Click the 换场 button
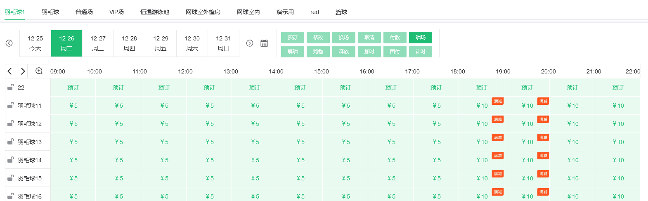 click(344, 38)
